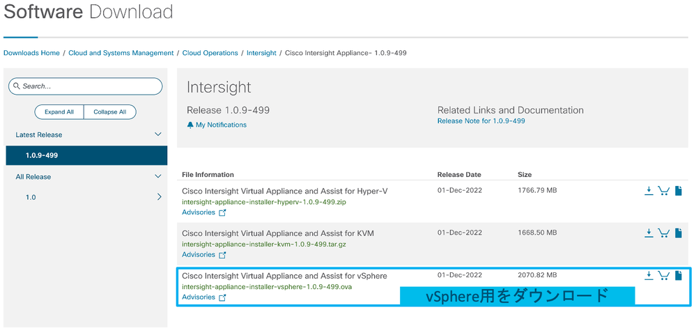
Task: Click size value 1766.79 MB
Action: [537, 190]
